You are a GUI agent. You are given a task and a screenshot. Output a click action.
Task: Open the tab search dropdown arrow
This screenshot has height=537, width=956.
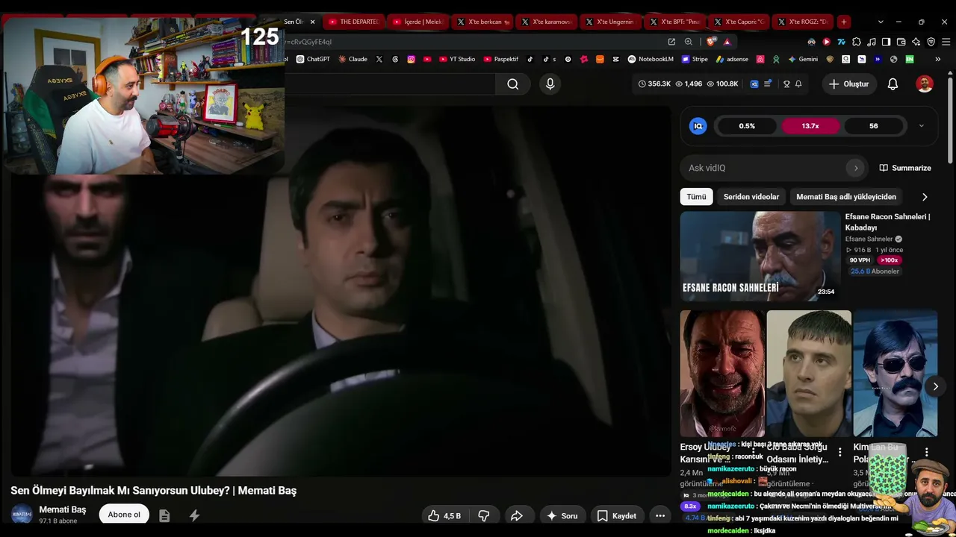881,22
